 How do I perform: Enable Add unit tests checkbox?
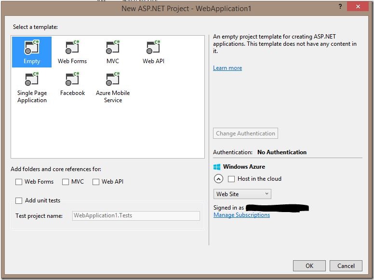(19, 200)
